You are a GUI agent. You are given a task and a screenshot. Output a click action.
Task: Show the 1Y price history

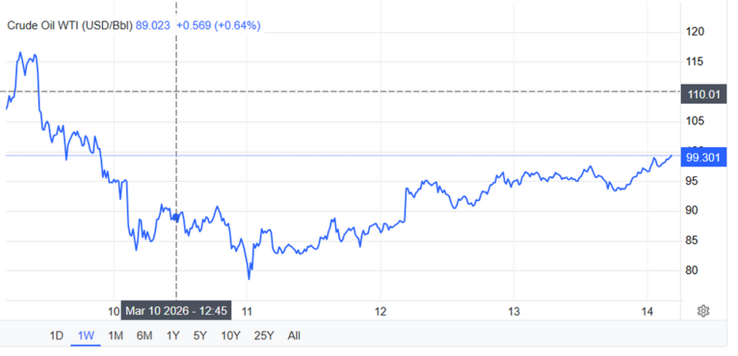coord(173,335)
